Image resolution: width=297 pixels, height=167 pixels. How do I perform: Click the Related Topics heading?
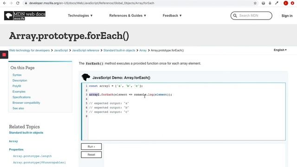click(24, 127)
